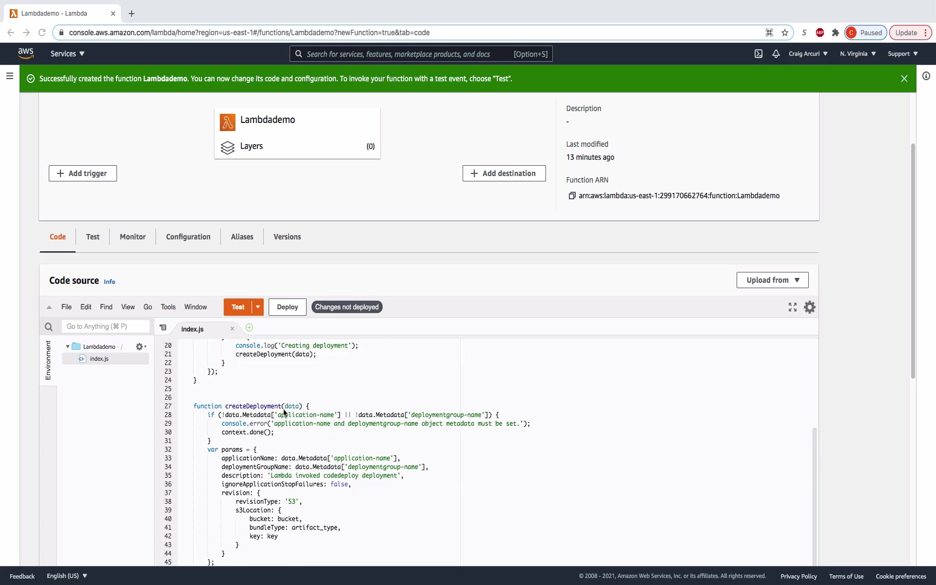Screen dimensions: 936x585
Task: Open the N. Virginia region selector
Action: tap(858, 54)
